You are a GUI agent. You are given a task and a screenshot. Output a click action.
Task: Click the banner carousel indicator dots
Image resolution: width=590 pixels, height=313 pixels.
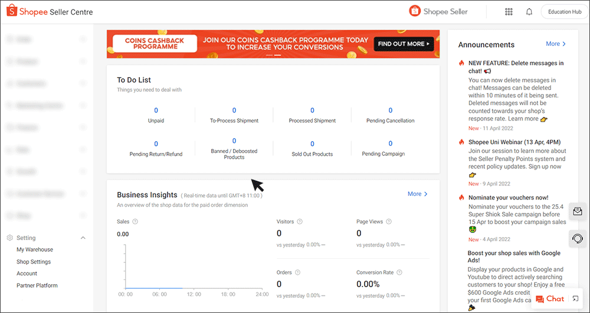[x=274, y=55]
